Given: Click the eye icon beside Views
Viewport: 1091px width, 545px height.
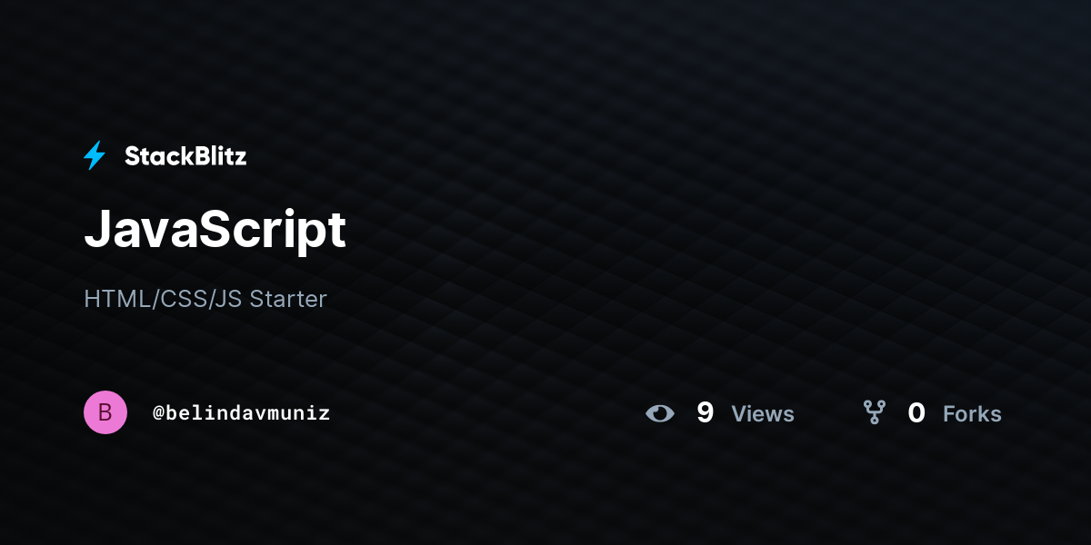Looking at the screenshot, I should coord(660,414).
